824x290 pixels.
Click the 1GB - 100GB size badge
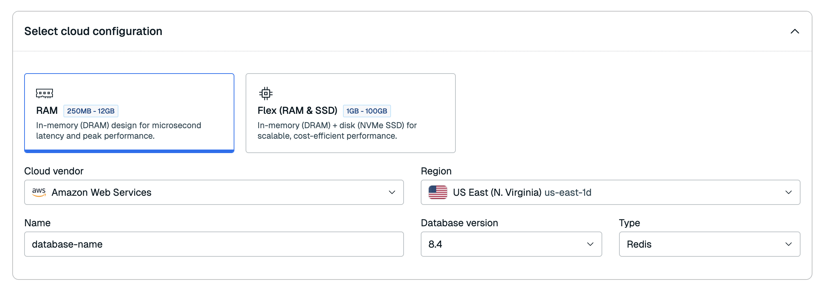[366, 111]
